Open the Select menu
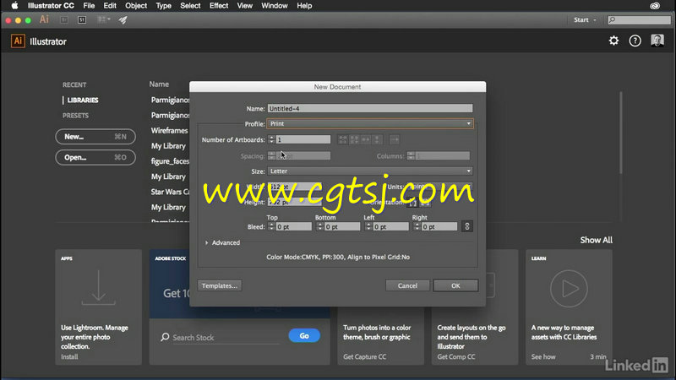The height and width of the screenshot is (380, 676). tap(190, 6)
